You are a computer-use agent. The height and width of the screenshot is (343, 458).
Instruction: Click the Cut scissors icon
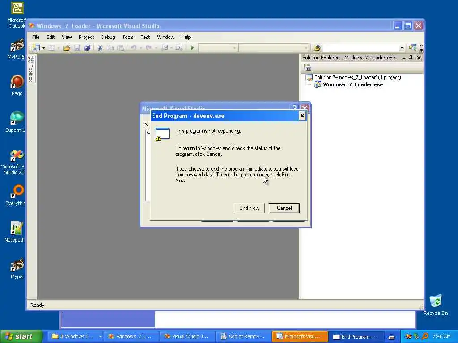point(100,48)
